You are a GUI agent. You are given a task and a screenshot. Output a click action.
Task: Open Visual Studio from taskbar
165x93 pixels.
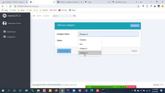point(86,91)
